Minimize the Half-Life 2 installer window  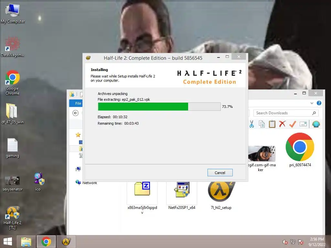[219, 57]
